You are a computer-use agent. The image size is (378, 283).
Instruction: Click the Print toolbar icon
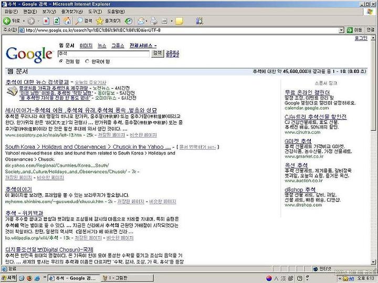click(154, 21)
